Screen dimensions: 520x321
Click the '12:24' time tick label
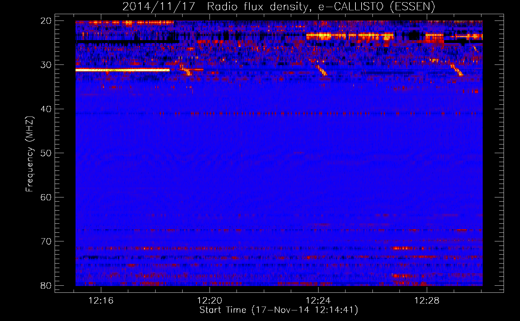318,301
